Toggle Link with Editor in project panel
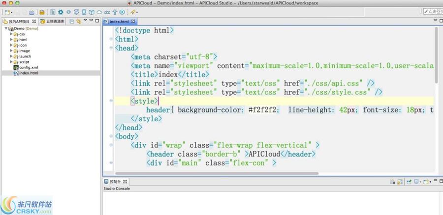This screenshot has width=443, height=215. coord(79,22)
